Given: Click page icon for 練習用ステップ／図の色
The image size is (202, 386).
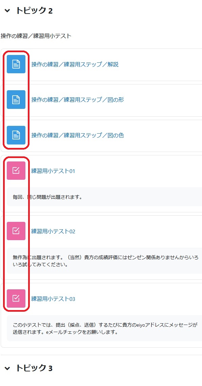Looking at the screenshot, I should (16, 135).
